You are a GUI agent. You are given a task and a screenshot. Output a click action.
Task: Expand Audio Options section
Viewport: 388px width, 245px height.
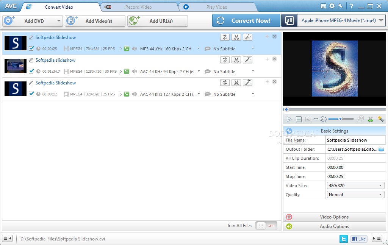pyautogui.click(x=334, y=226)
